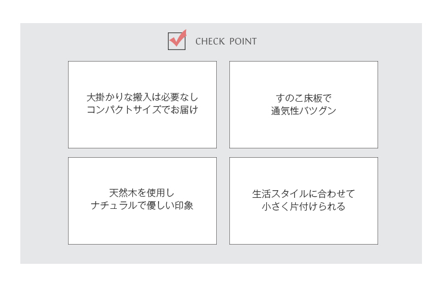This screenshot has width=439, height=299.
Task: Click the text 天然木を使用し
Action: 142,193
